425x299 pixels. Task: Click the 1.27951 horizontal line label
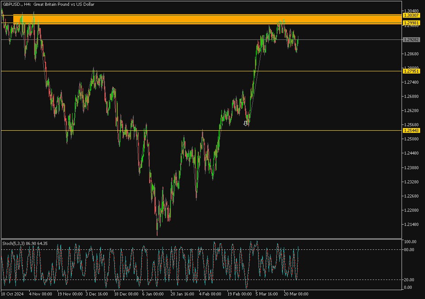pos(411,71)
